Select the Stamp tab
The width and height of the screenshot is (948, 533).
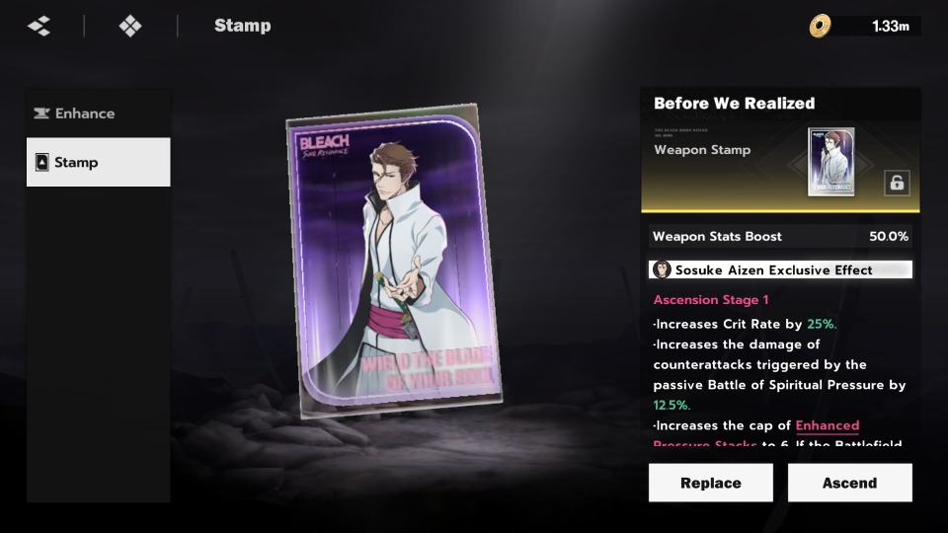99,162
